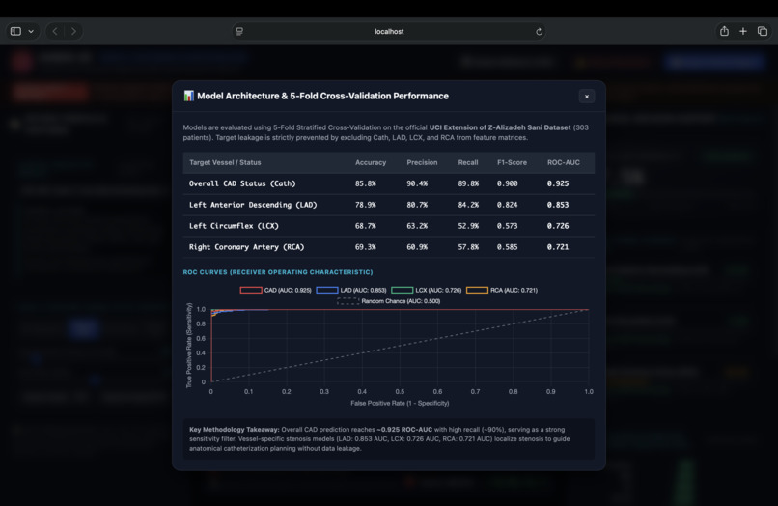Open the sidebar options dropdown chevron

[31, 31]
